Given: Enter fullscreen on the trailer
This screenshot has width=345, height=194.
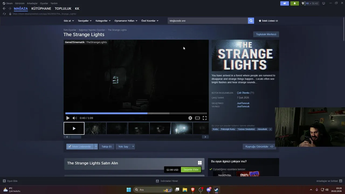Looking at the screenshot, I should [x=205, y=118].
